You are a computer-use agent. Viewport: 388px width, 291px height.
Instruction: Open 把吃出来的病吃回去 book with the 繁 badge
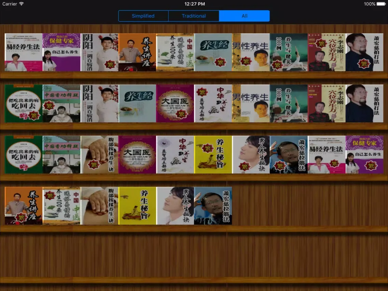coord(24,103)
